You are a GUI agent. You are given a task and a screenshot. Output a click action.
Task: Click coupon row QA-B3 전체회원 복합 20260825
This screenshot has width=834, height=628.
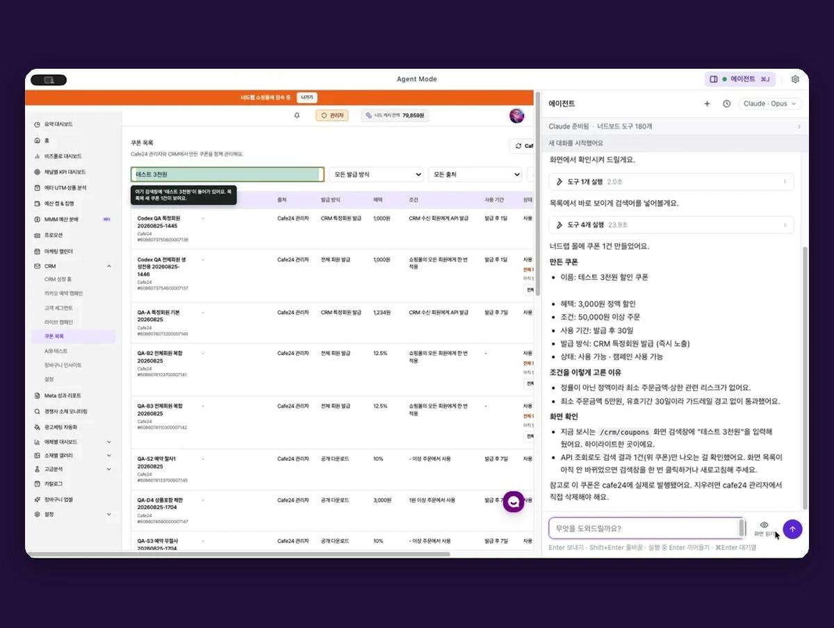point(332,422)
